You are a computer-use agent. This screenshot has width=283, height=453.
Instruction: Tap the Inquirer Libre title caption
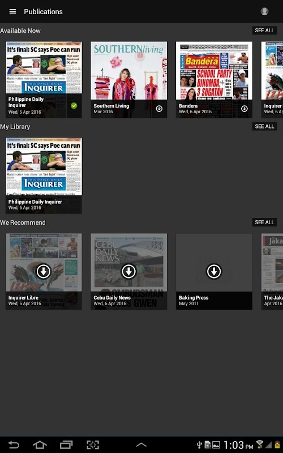coord(23,298)
